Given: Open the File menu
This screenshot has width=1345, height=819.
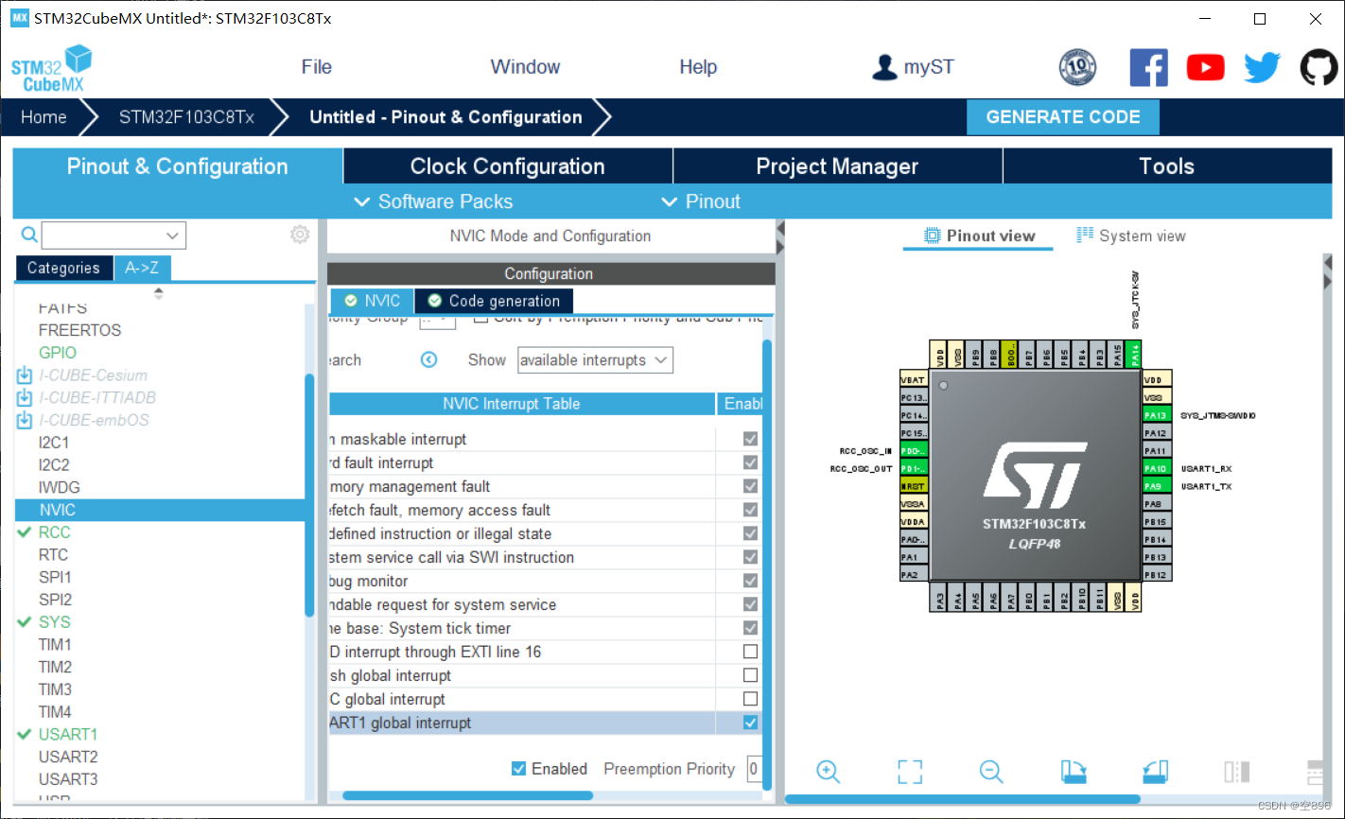Looking at the screenshot, I should point(316,67).
